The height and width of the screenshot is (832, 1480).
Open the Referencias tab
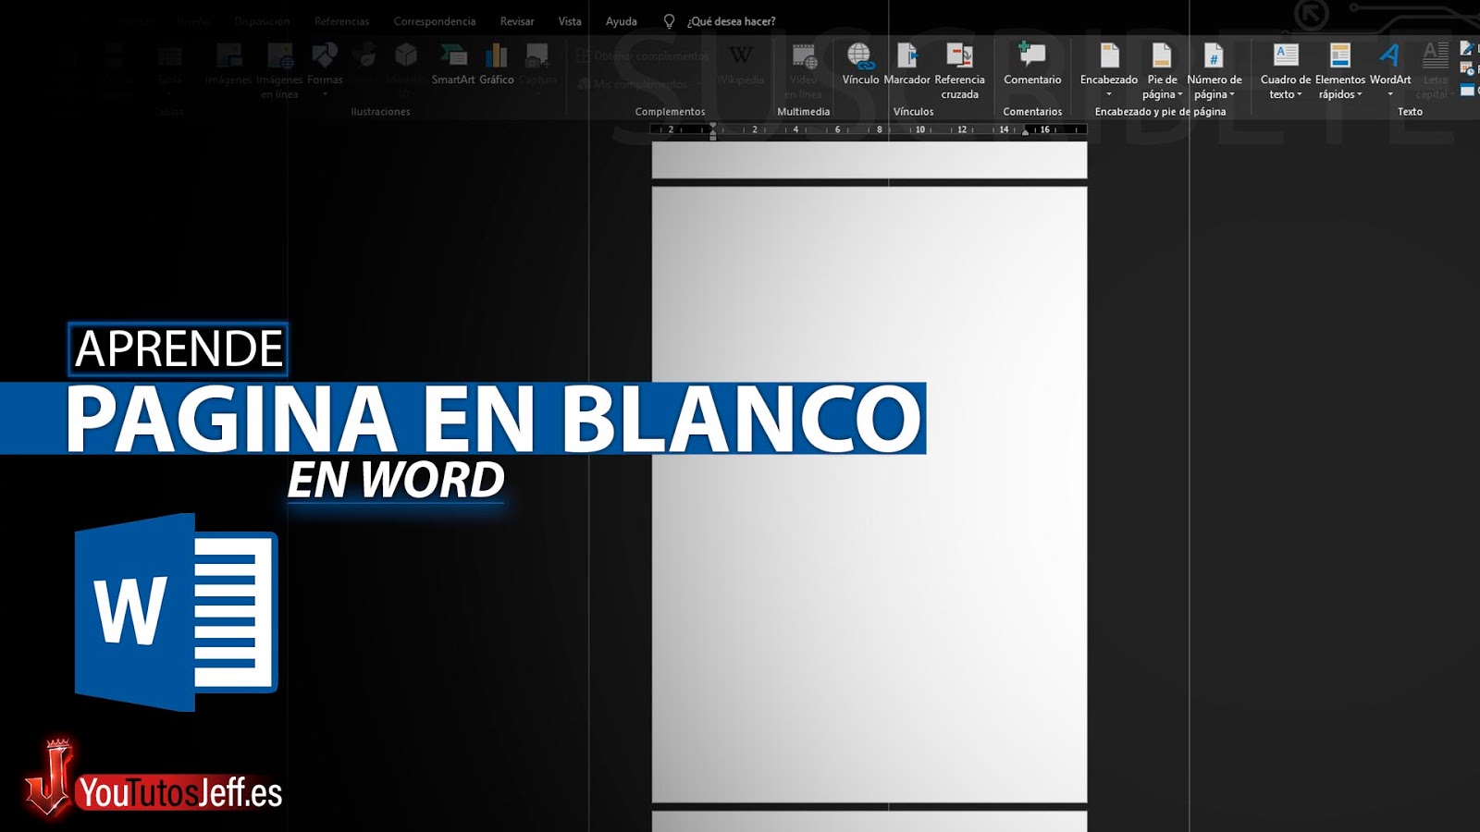pyautogui.click(x=341, y=21)
